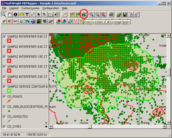Open the Configuration menu

pos(51,8)
